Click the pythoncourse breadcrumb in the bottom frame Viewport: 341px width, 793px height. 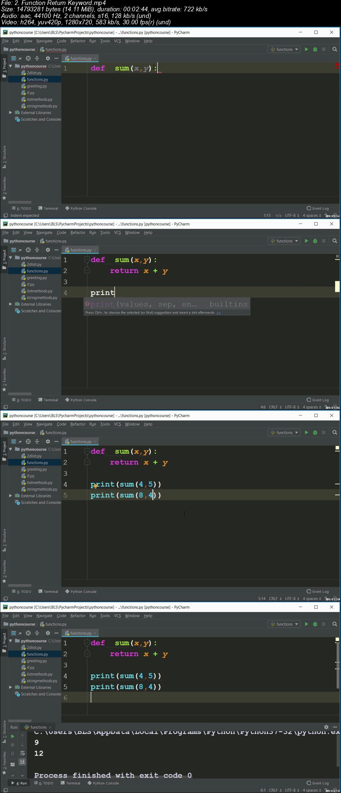click(x=20, y=624)
